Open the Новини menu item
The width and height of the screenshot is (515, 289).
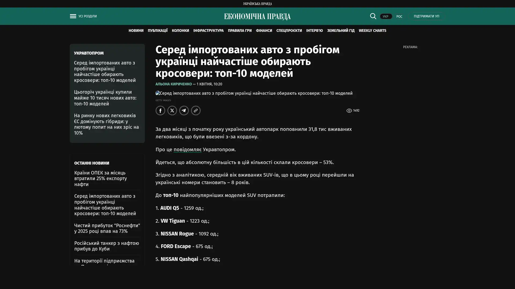tap(136, 31)
